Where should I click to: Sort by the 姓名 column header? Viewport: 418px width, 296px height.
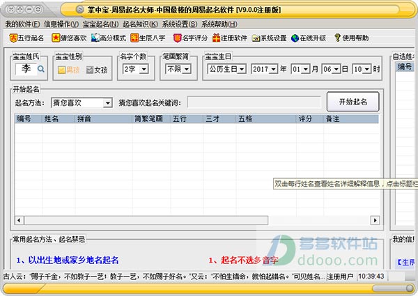point(59,118)
